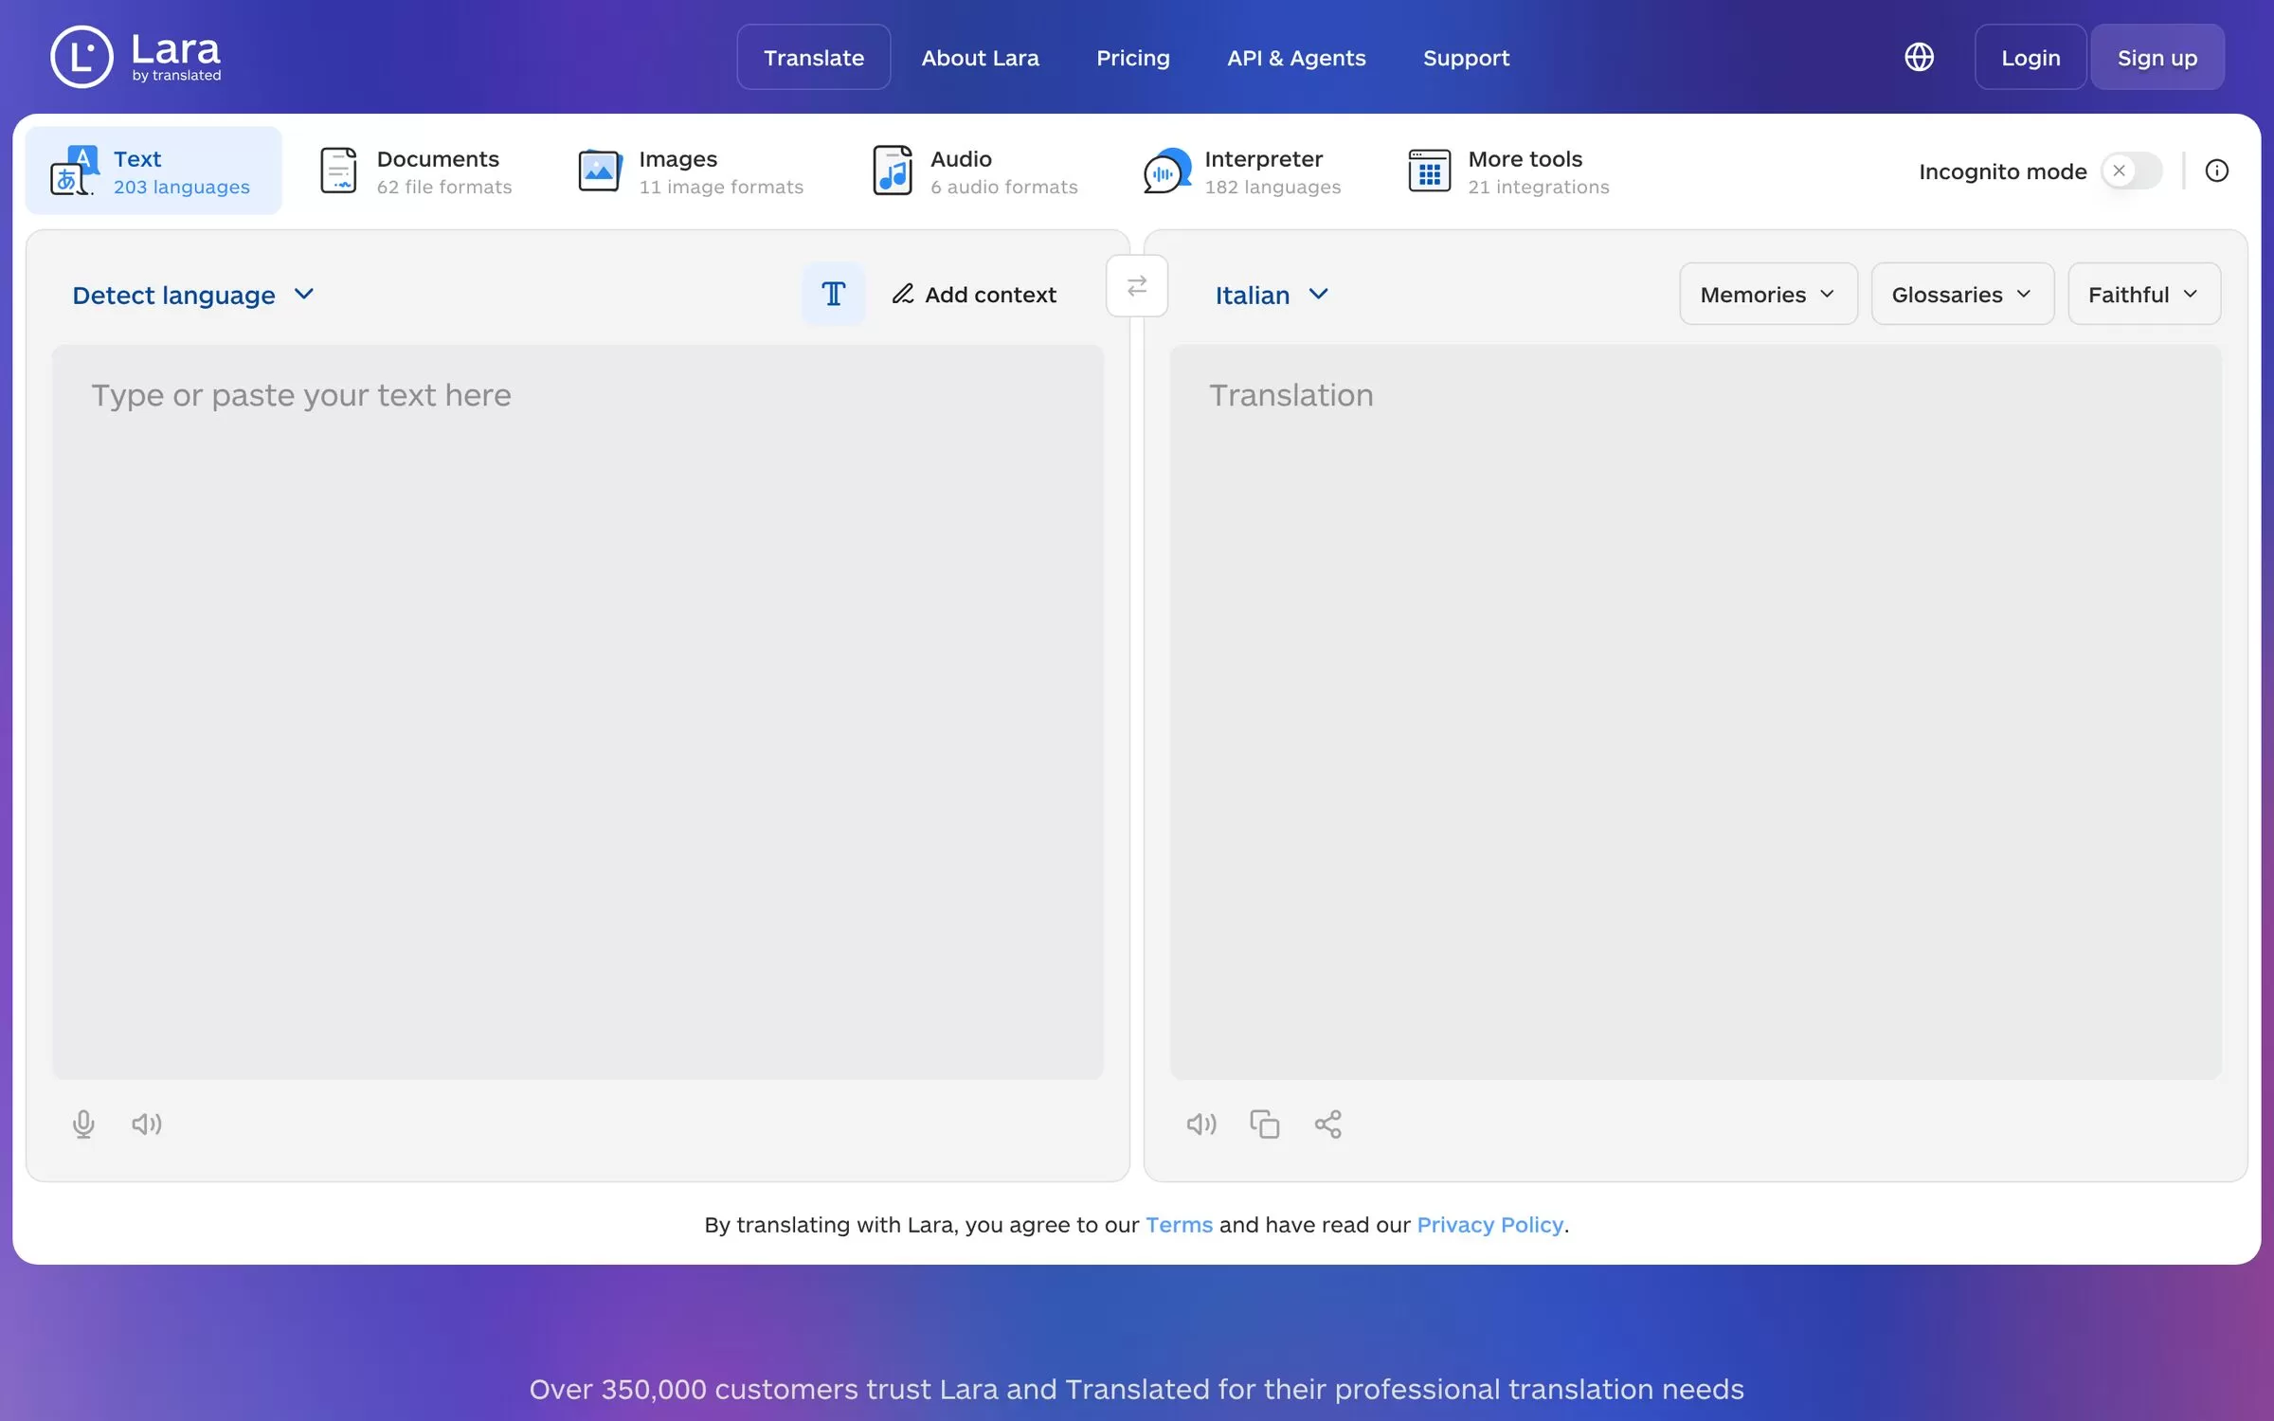
Task: Toggle Incognito mode switch
Action: 2131,171
